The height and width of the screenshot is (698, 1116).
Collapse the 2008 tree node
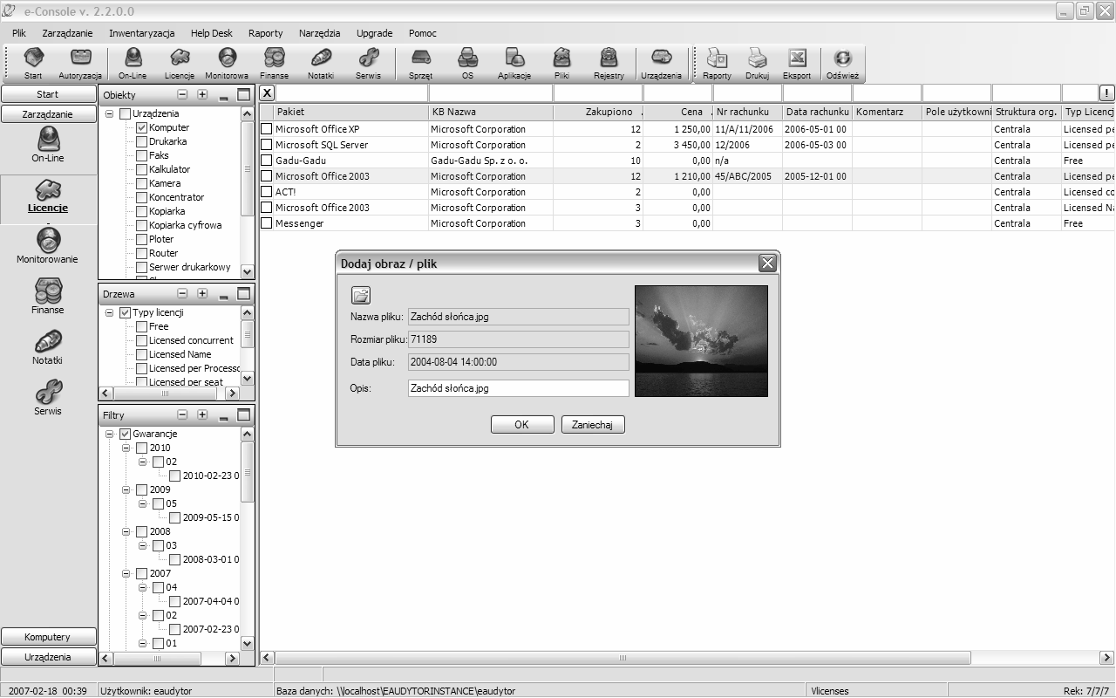(126, 531)
